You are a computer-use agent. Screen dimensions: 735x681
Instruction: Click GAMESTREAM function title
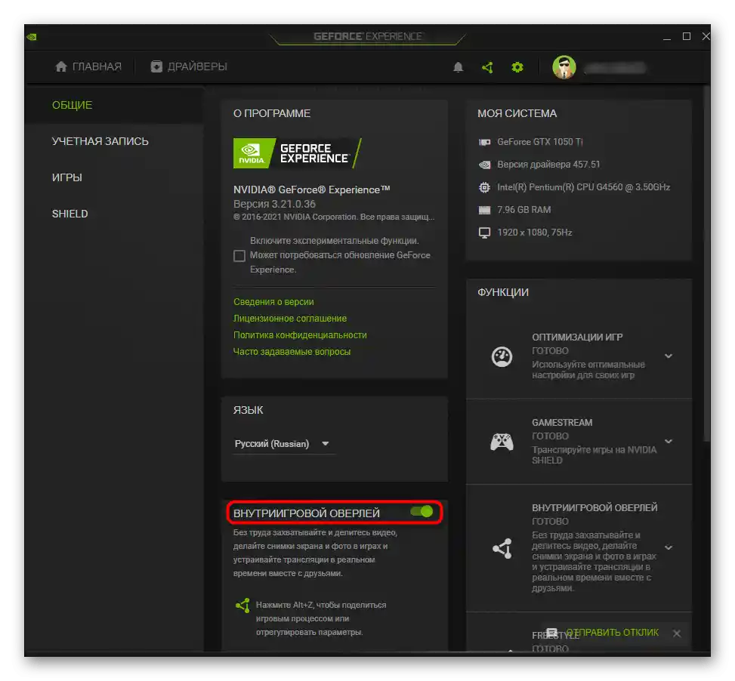[x=562, y=423]
